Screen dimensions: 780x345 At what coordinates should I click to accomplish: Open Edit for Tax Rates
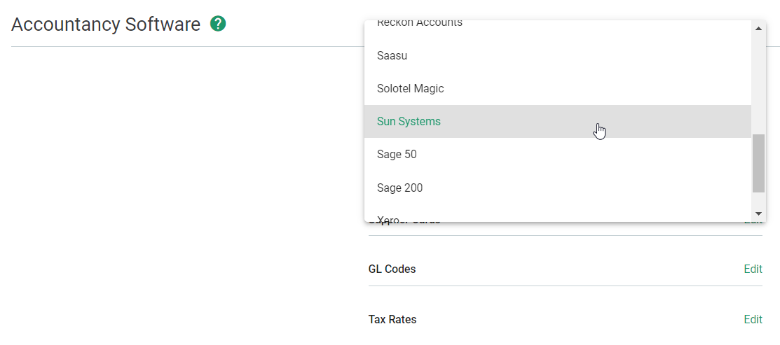753,320
